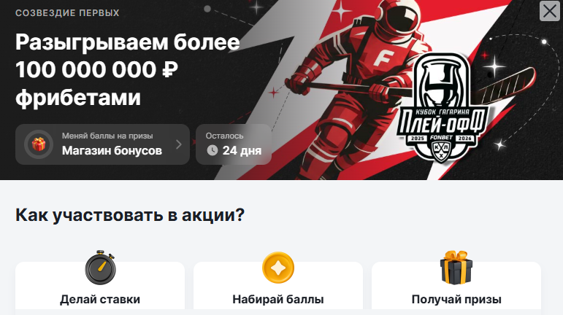Close the promo overlay with X
This screenshot has height=315, width=563.
point(549,11)
